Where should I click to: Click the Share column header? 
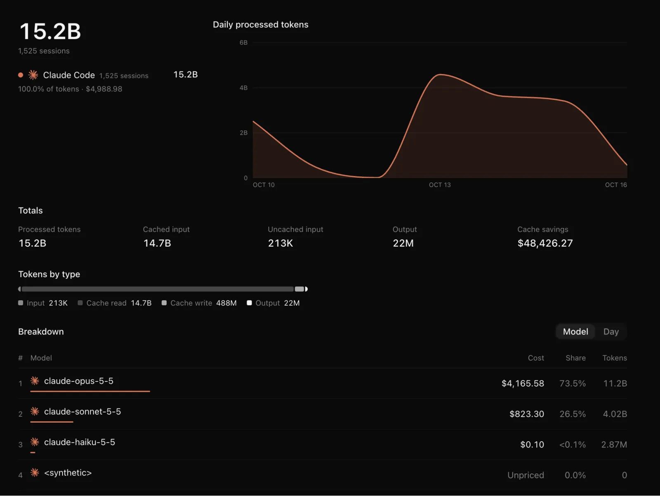coord(575,358)
